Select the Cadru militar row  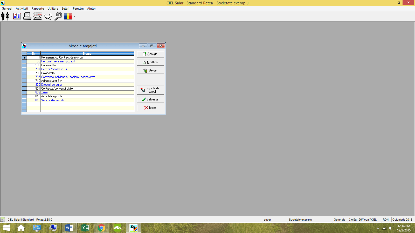pos(80,65)
